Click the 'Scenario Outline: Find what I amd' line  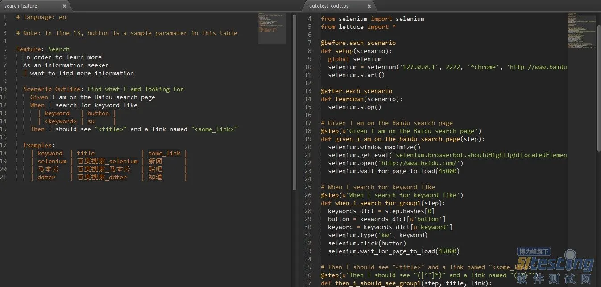point(104,89)
